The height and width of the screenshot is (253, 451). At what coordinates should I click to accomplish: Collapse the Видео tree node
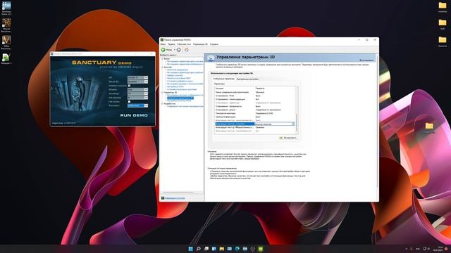163,58
